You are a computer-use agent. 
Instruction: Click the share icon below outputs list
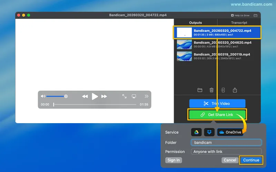point(235,90)
